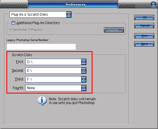Click the E:\ value in Second field

pyautogui.click(x=29, y=71)
